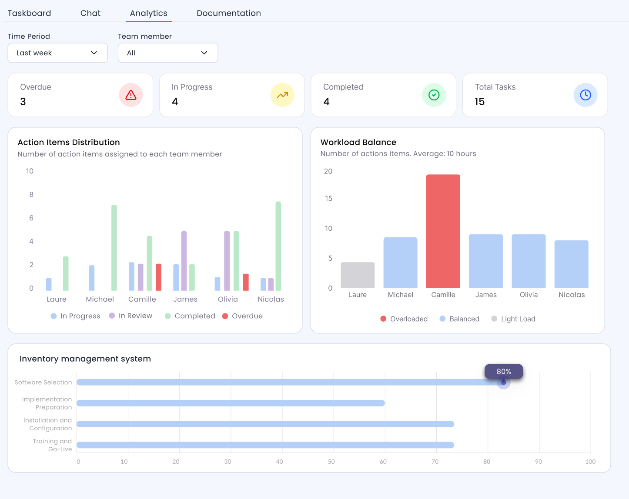Toggle the Overdue legend series in distribution chart

coord(242,316)
